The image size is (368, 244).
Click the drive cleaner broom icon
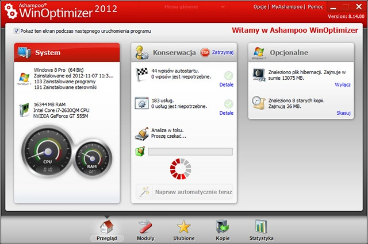pyautogui.click(x=142, y=134)
